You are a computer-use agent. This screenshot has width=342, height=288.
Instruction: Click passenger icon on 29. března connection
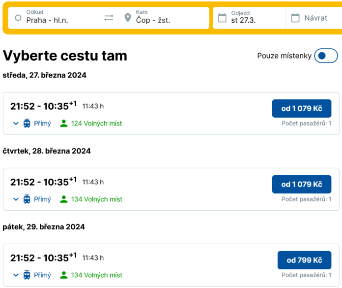64,275
